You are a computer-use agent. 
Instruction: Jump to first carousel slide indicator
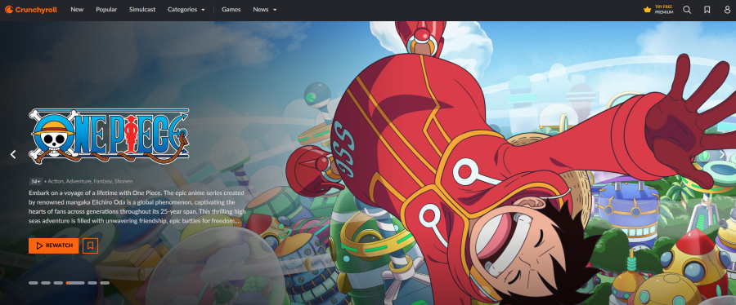(34, 283)
